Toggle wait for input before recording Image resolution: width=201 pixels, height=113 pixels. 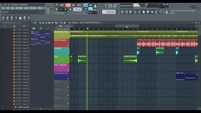(x=62, y=5)
